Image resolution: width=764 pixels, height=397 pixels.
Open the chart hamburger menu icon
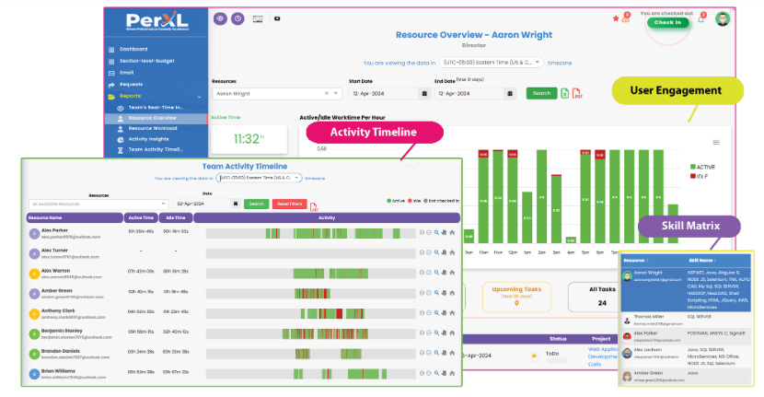click(x=715, y=143)
